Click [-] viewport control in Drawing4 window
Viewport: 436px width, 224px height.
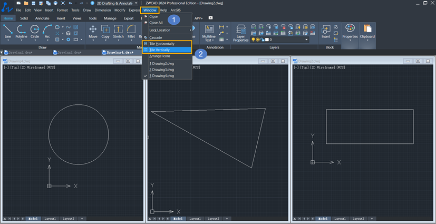click(6, 67)
